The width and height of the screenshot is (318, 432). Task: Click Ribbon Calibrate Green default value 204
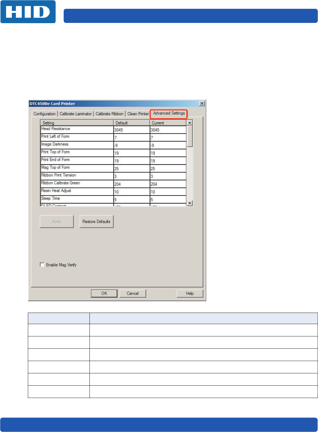pos(132,184)
